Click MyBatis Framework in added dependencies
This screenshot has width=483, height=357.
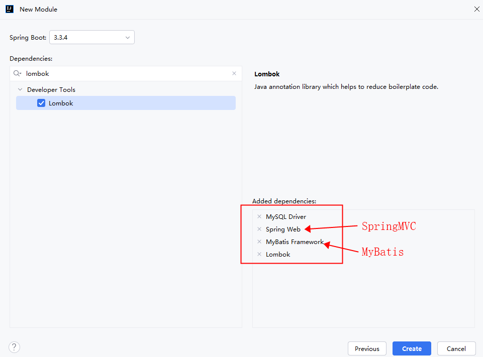click(x=295, y=242)
